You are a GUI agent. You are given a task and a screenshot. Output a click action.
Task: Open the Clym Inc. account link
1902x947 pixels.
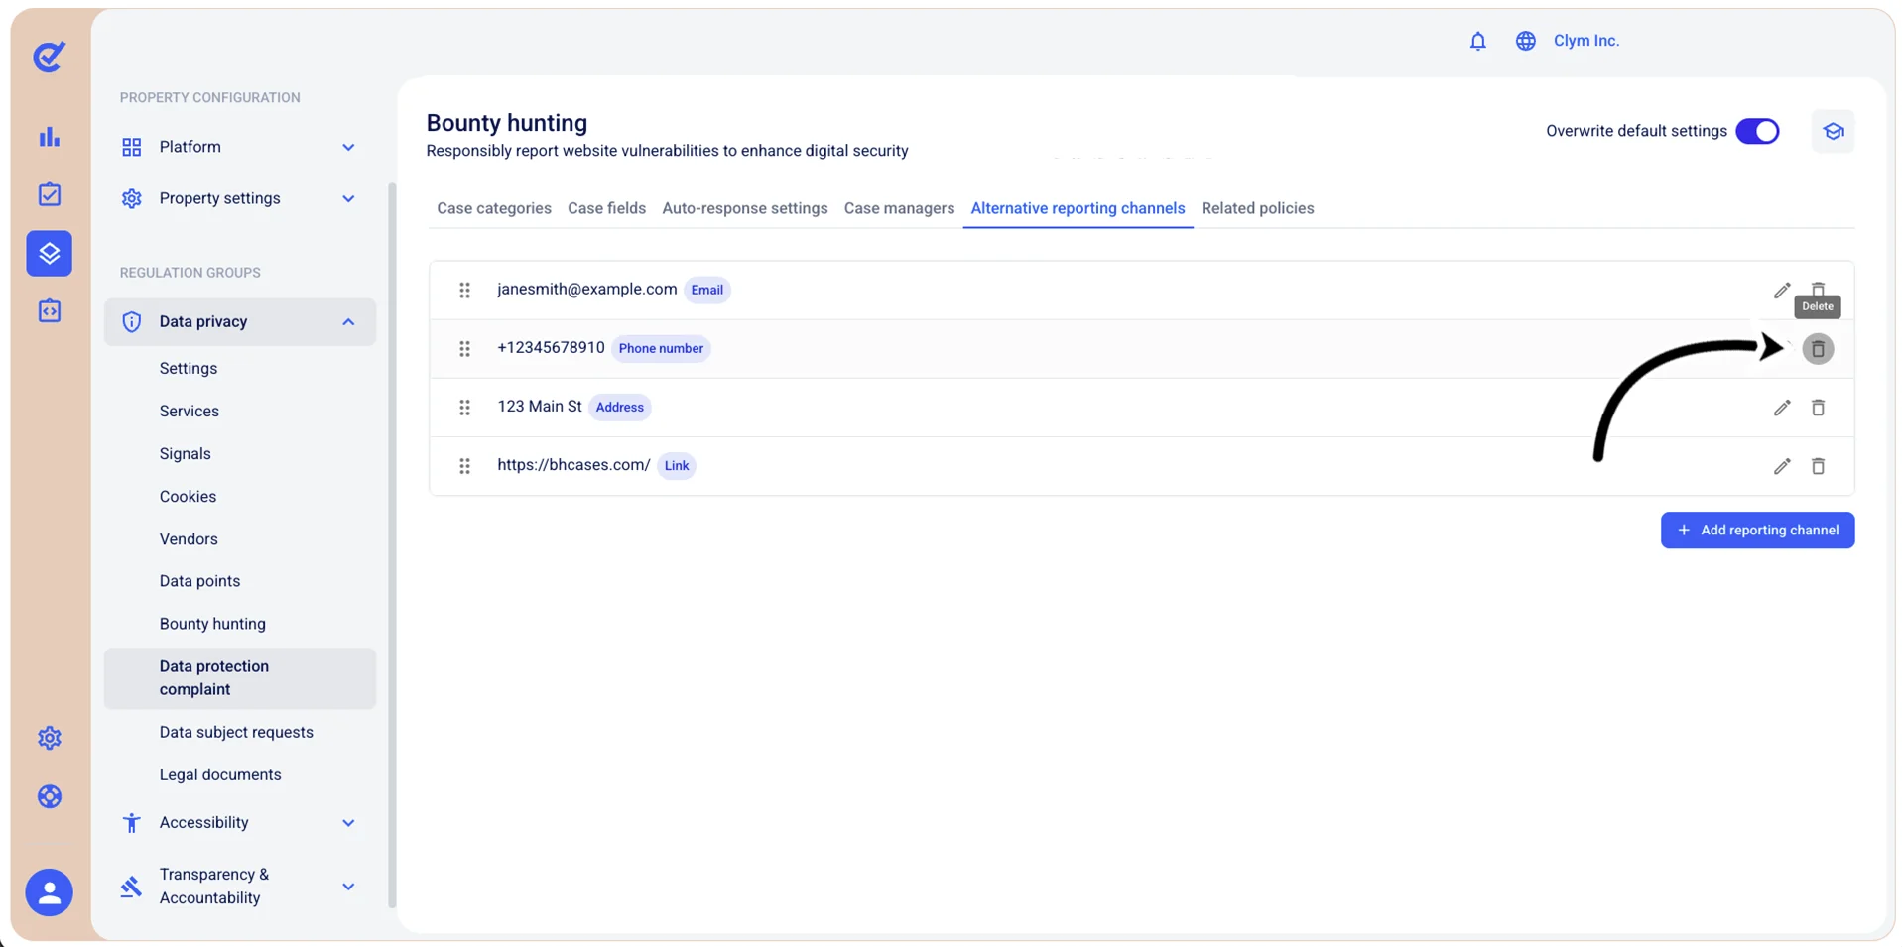[1585, 41]
